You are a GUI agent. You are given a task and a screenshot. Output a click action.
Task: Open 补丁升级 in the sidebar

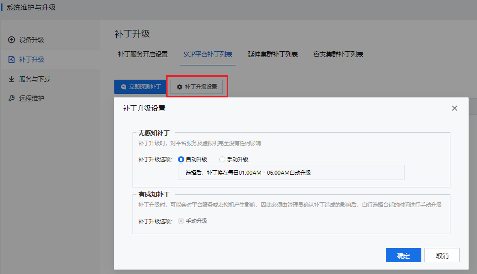pos(50,59)
